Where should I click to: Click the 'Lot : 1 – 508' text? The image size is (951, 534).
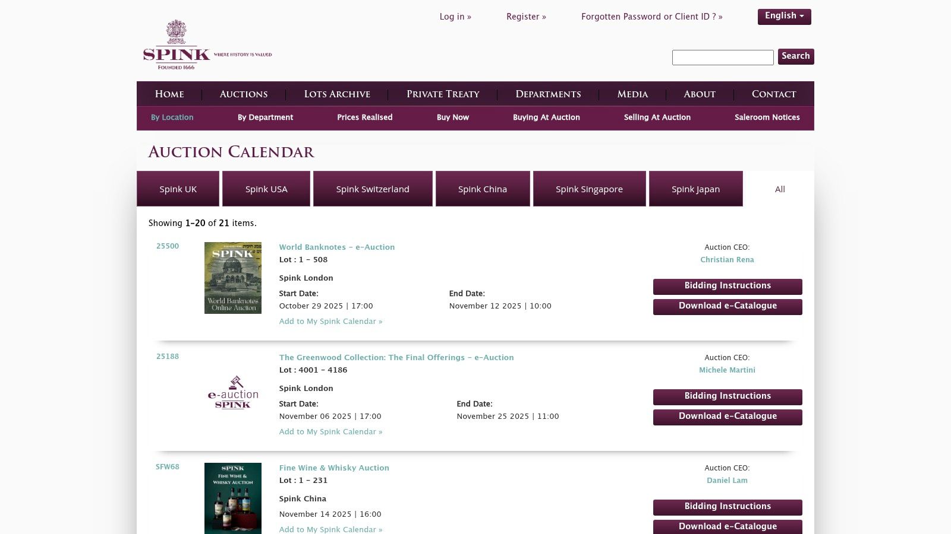tap(303, 260)
